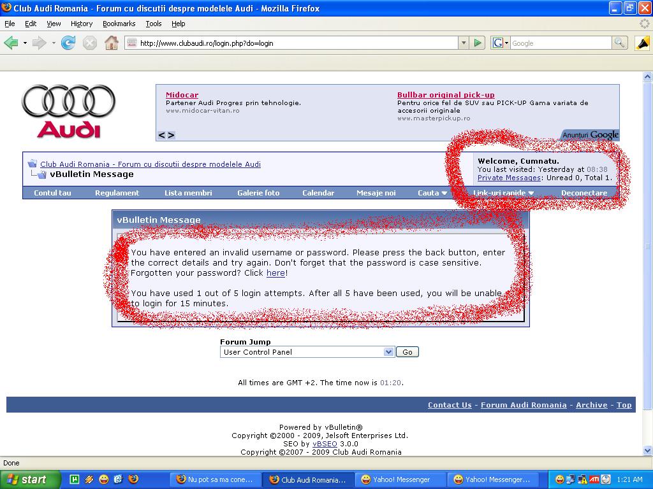Open Calendar in forum navbar
The image size is (653, 489).
[x=318, y=193]
